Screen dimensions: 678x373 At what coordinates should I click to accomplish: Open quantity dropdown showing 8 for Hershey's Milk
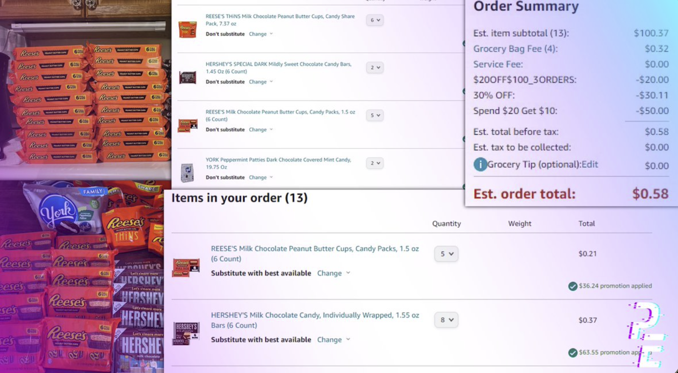[x=446, y=320]
